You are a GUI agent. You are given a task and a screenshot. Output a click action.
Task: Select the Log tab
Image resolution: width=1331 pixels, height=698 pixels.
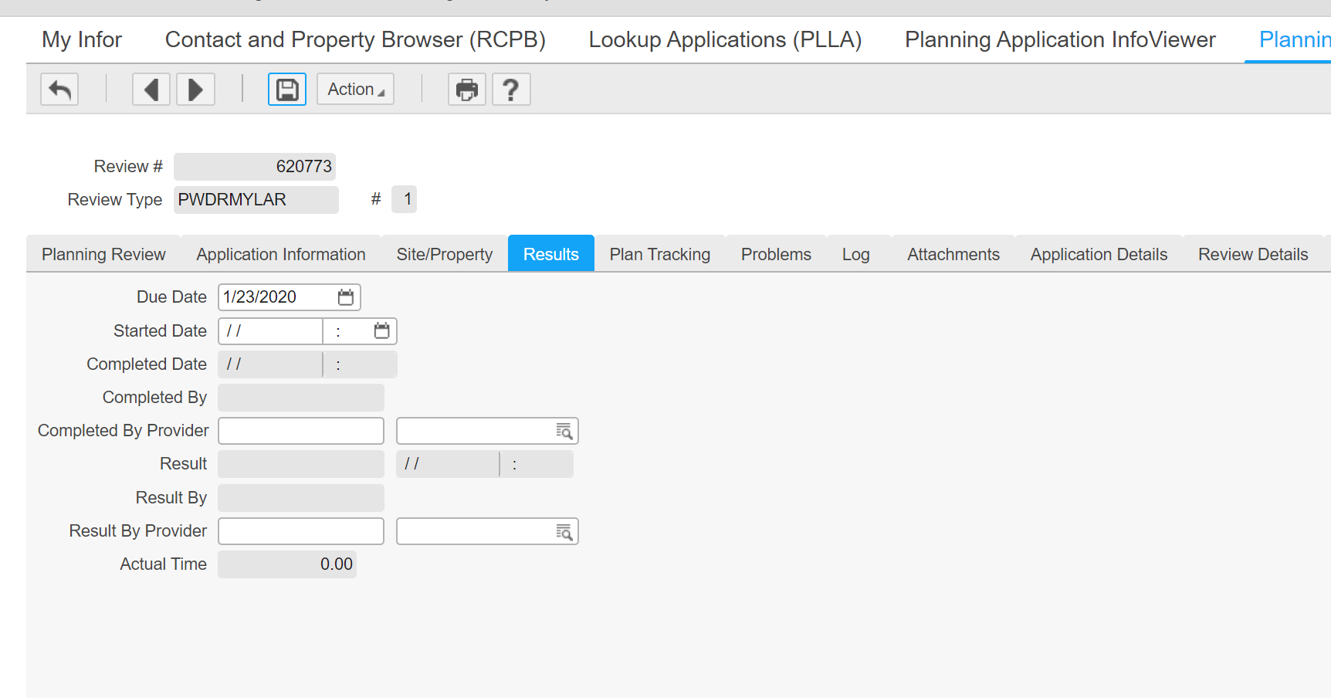coord(856,254)
